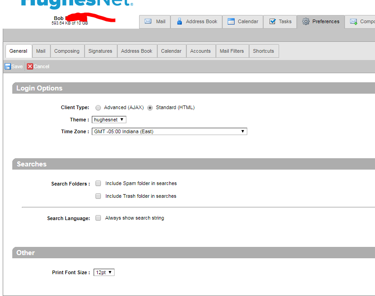Open the Print Font Size dropdown
Screen dimensions: 375x296
[x=104, y=272]
